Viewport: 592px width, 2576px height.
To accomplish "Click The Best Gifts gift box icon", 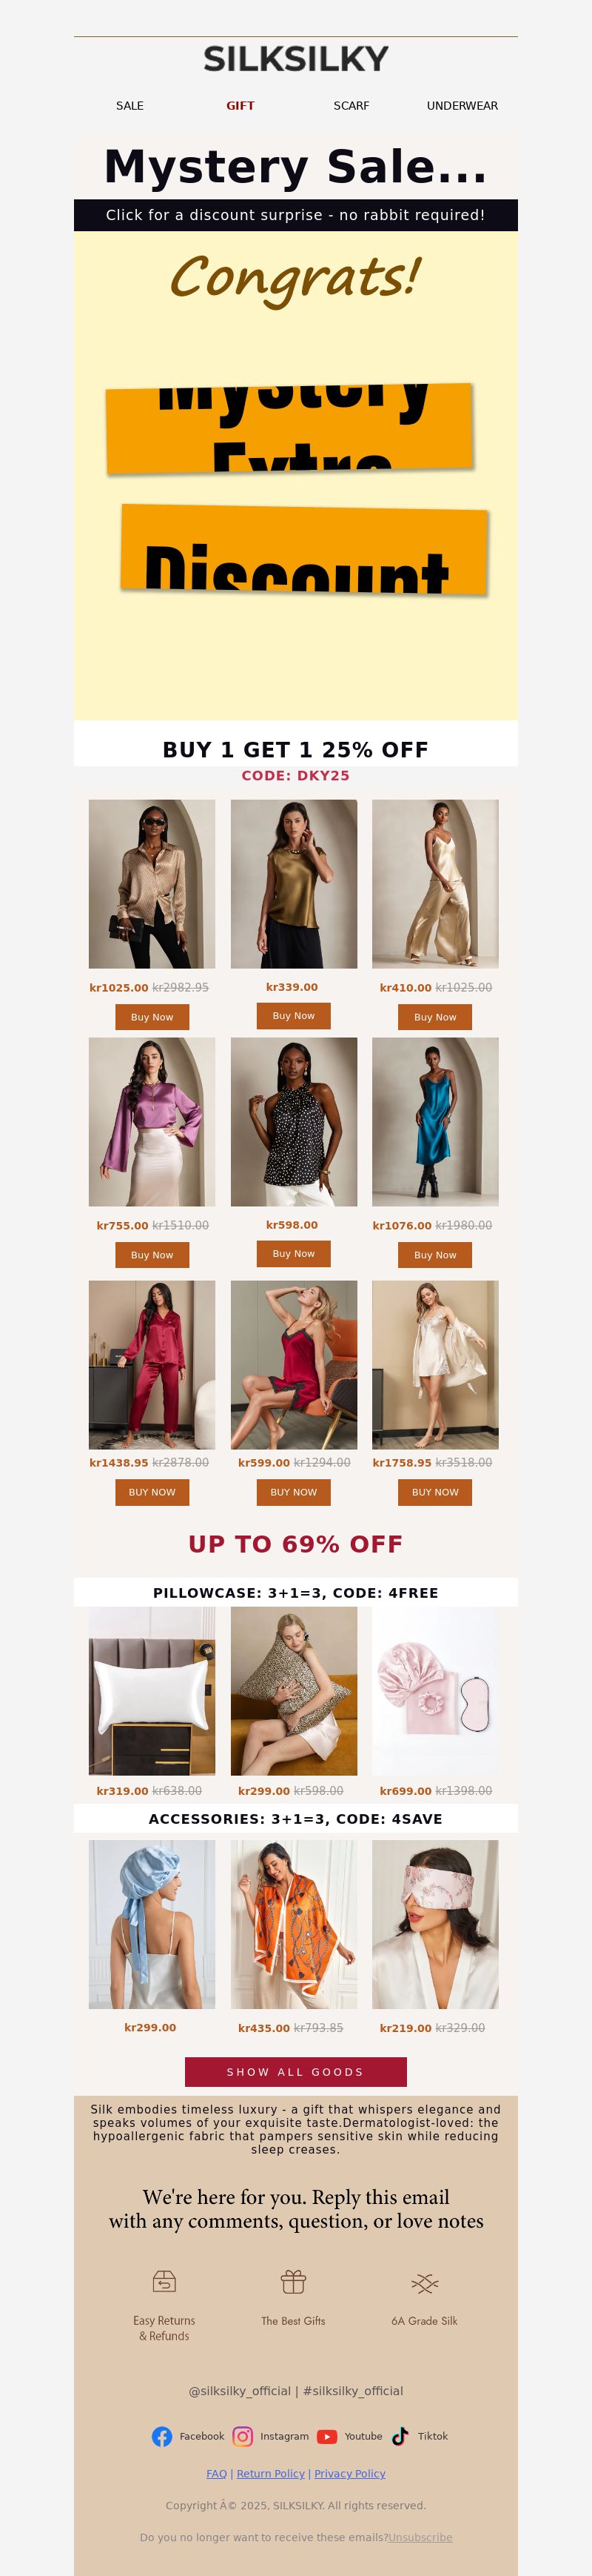I will click(294, 2281).
